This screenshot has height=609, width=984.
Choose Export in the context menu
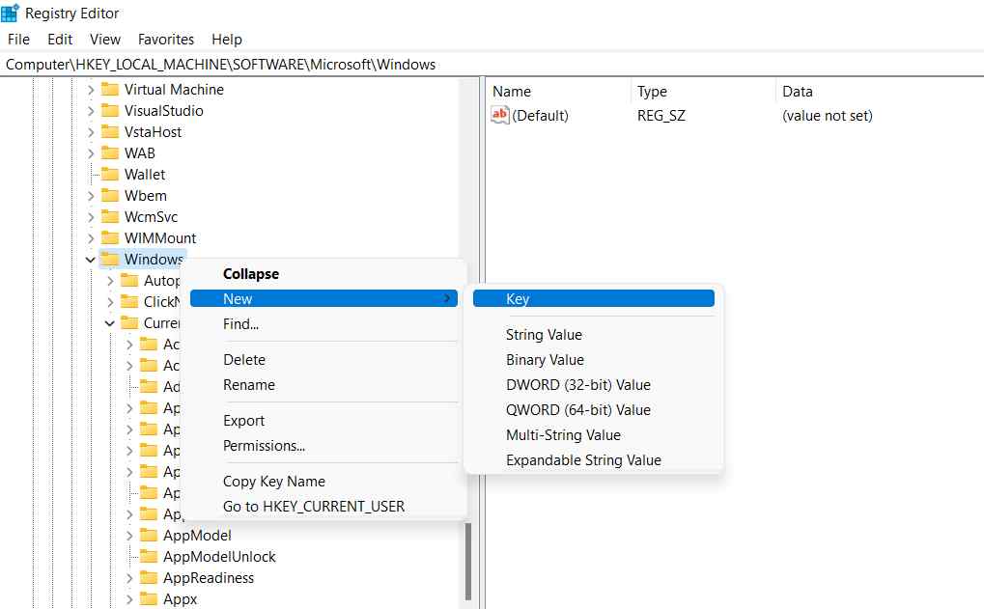point(323,421)
